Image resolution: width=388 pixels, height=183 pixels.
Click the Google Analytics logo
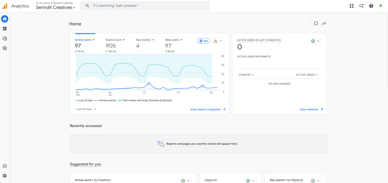5,6
